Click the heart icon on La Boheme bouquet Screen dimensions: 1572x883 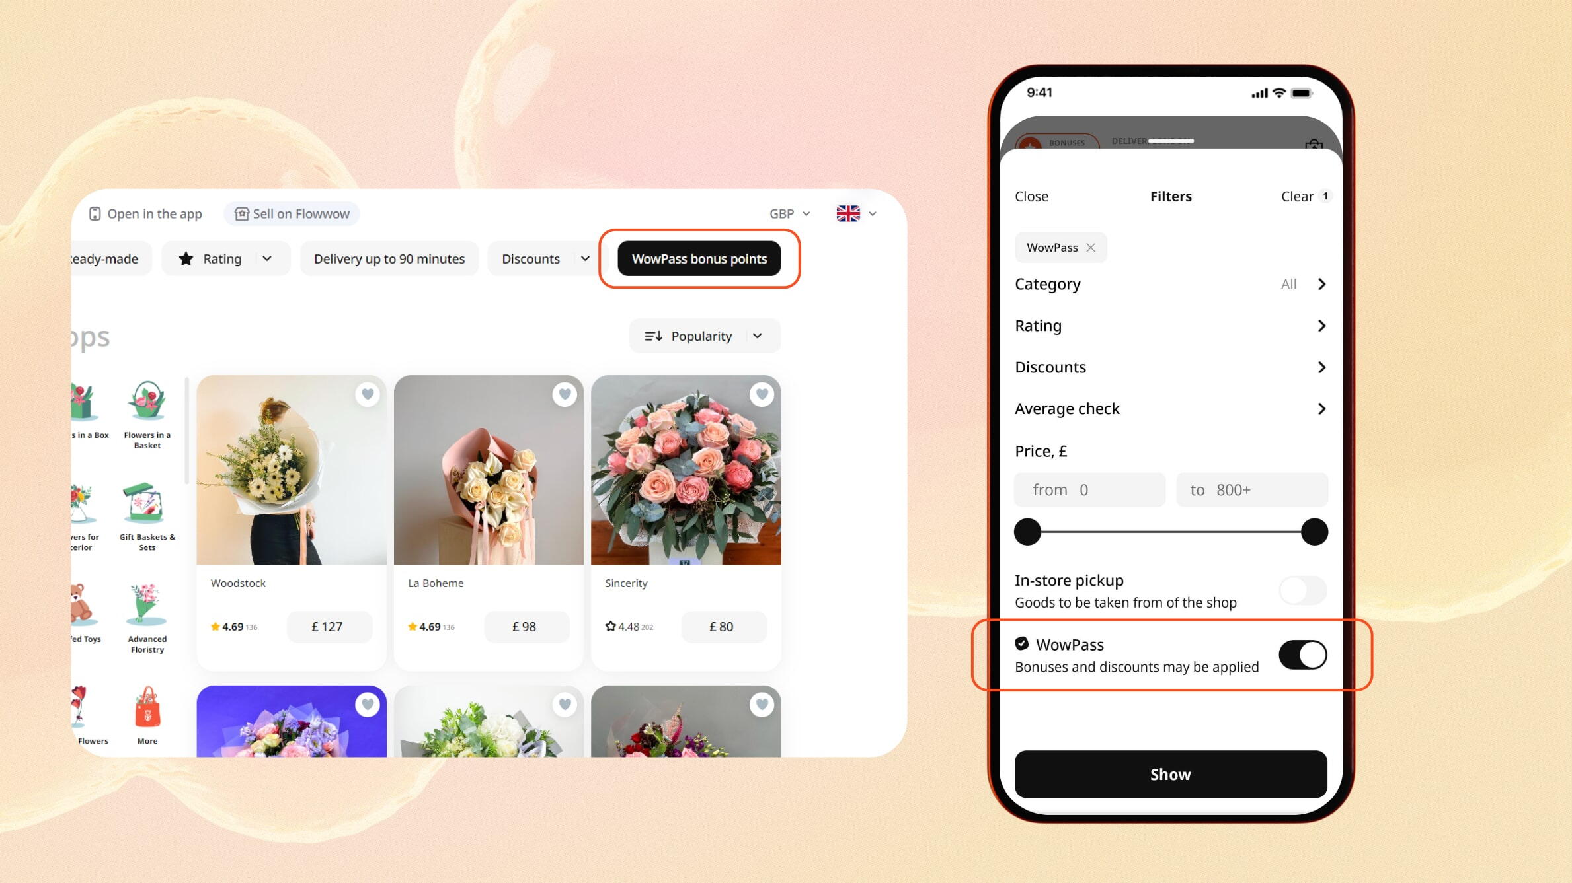565,392
